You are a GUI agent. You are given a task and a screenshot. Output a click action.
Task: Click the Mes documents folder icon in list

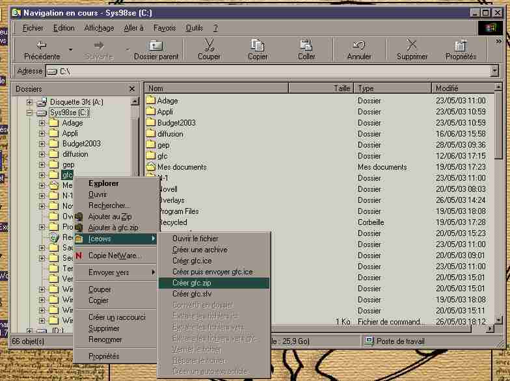[151, 166]
